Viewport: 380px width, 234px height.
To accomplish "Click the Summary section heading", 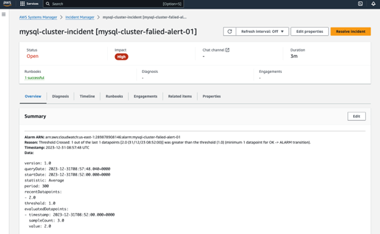I will [35, 117].
